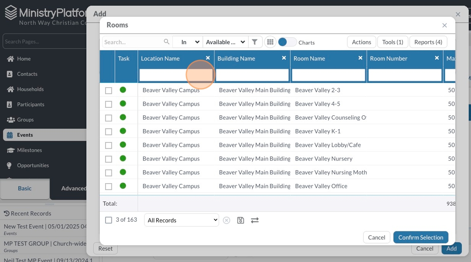
Task: Click the filter funnel icon
Action: (255, 42)
